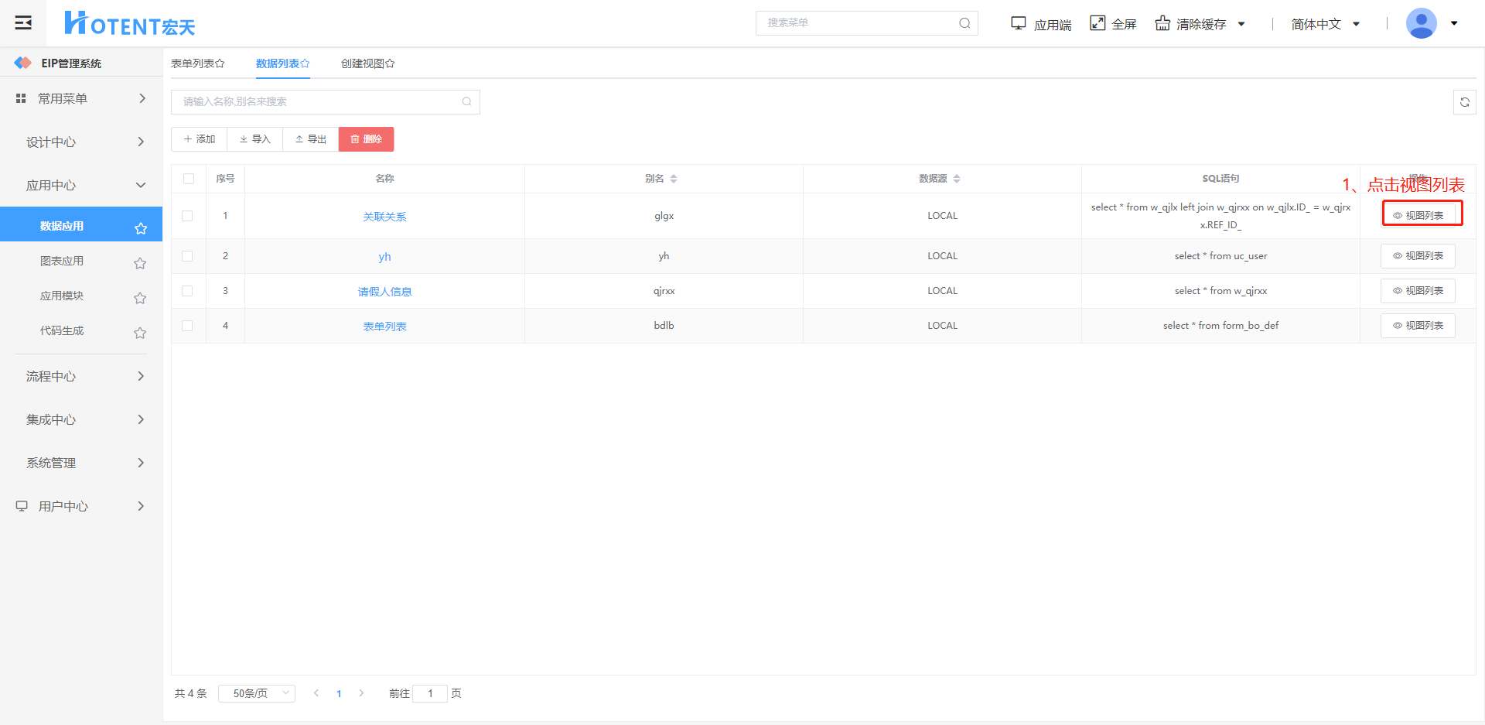Click the 添加 button
This screenshot has height=725, width=1485.
point(199,139)
